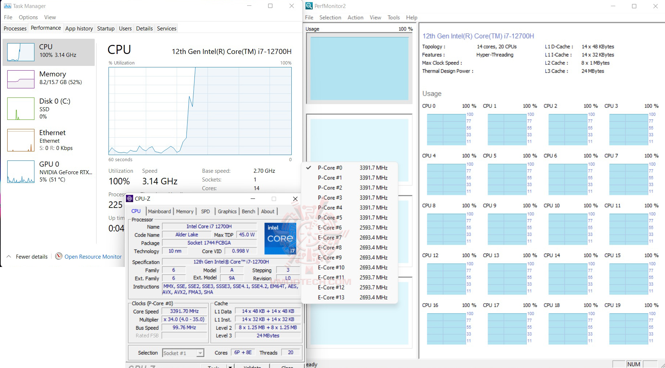Screen dimensions: 665x368
Task: Open Task Manager's Options menu
Action: coord(28,17)
